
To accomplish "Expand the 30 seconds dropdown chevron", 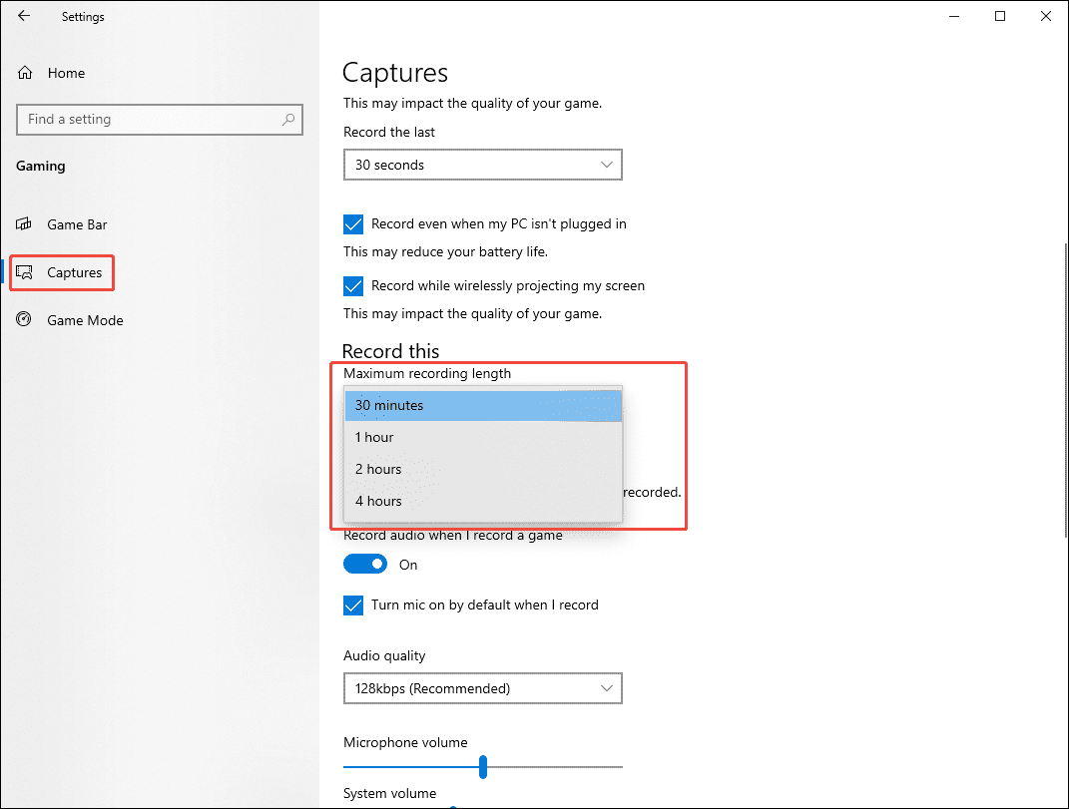I will coord(606,165).
